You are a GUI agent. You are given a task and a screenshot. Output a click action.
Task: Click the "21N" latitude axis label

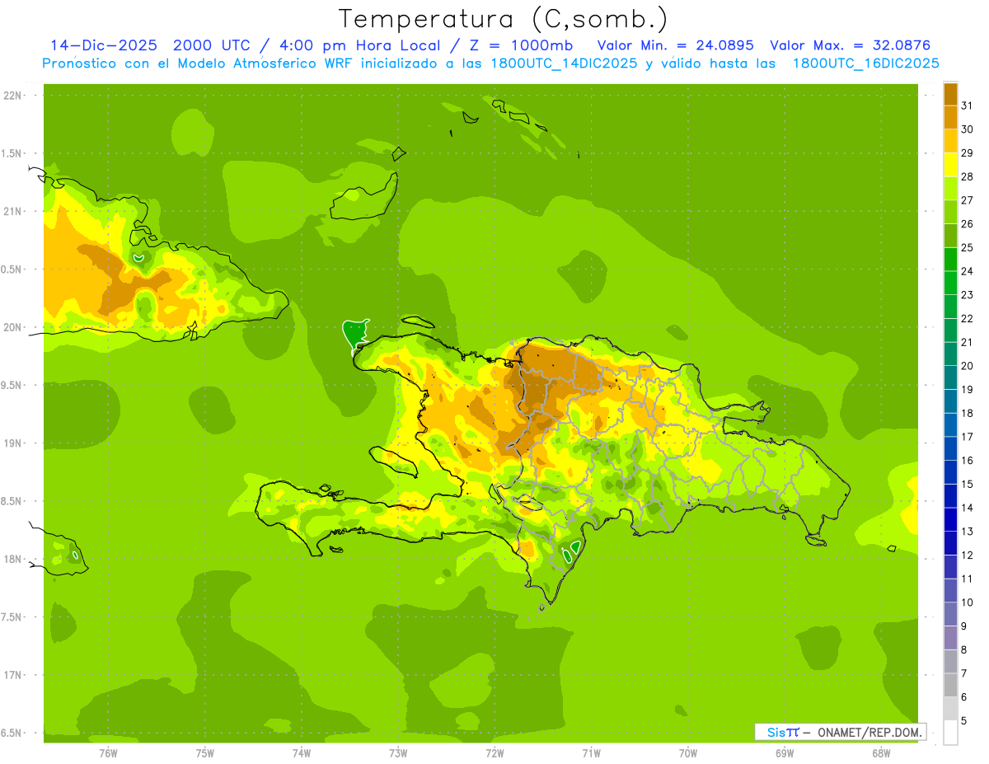pos(12,212)
